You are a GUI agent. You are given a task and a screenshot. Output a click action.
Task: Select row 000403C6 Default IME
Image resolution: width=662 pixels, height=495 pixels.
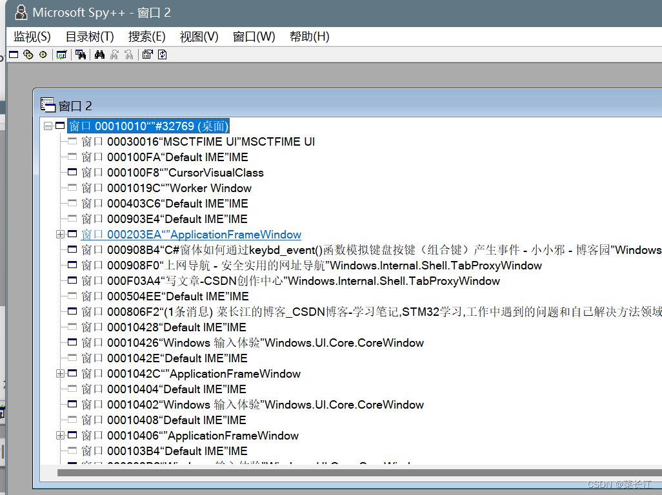click(x=165, y=204)
